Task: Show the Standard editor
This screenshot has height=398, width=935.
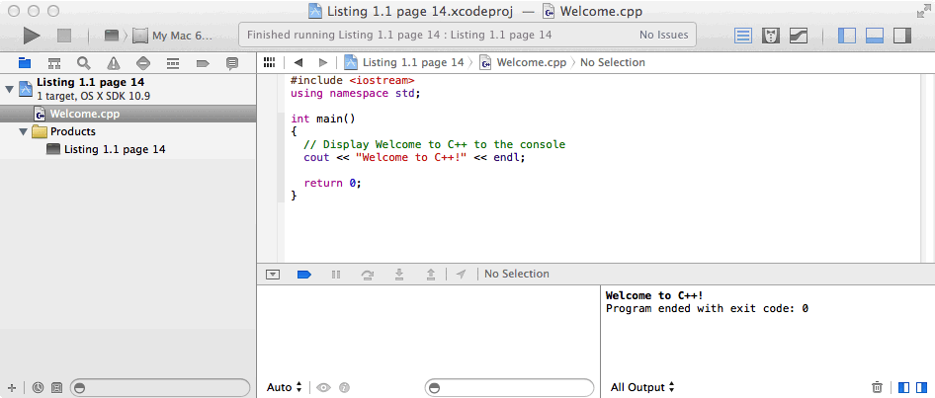Action: (743, 36)
